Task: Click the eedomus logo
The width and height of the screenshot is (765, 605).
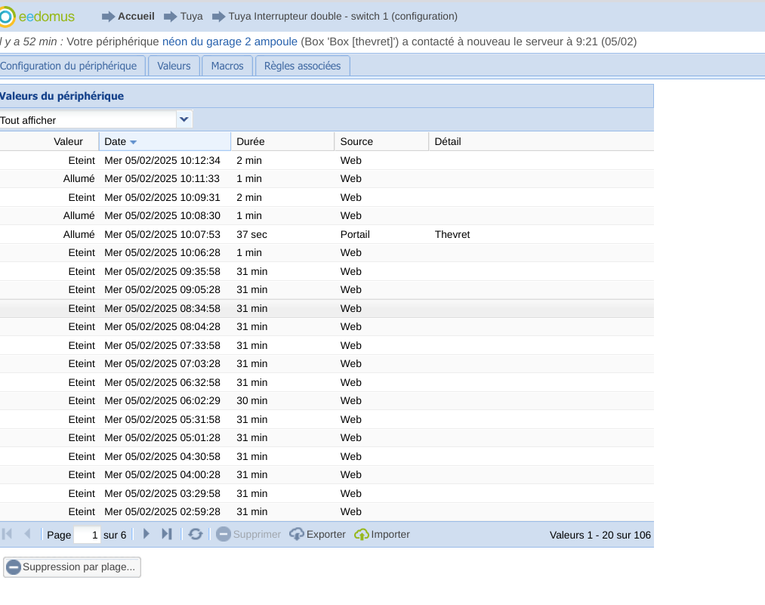Action: coord(37,17)
